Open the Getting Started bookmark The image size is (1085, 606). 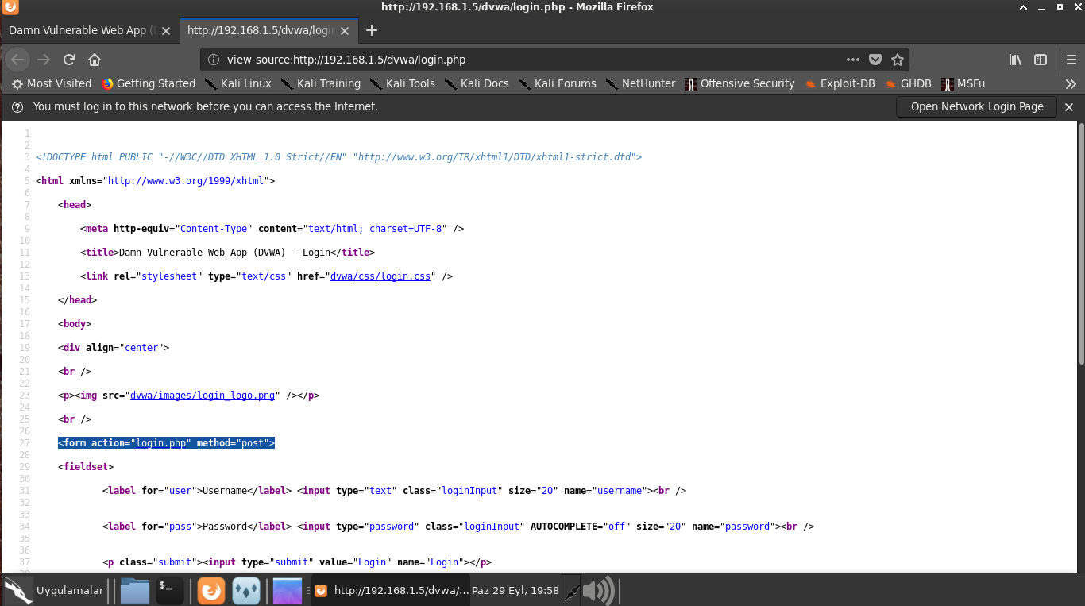click(149, 83)
